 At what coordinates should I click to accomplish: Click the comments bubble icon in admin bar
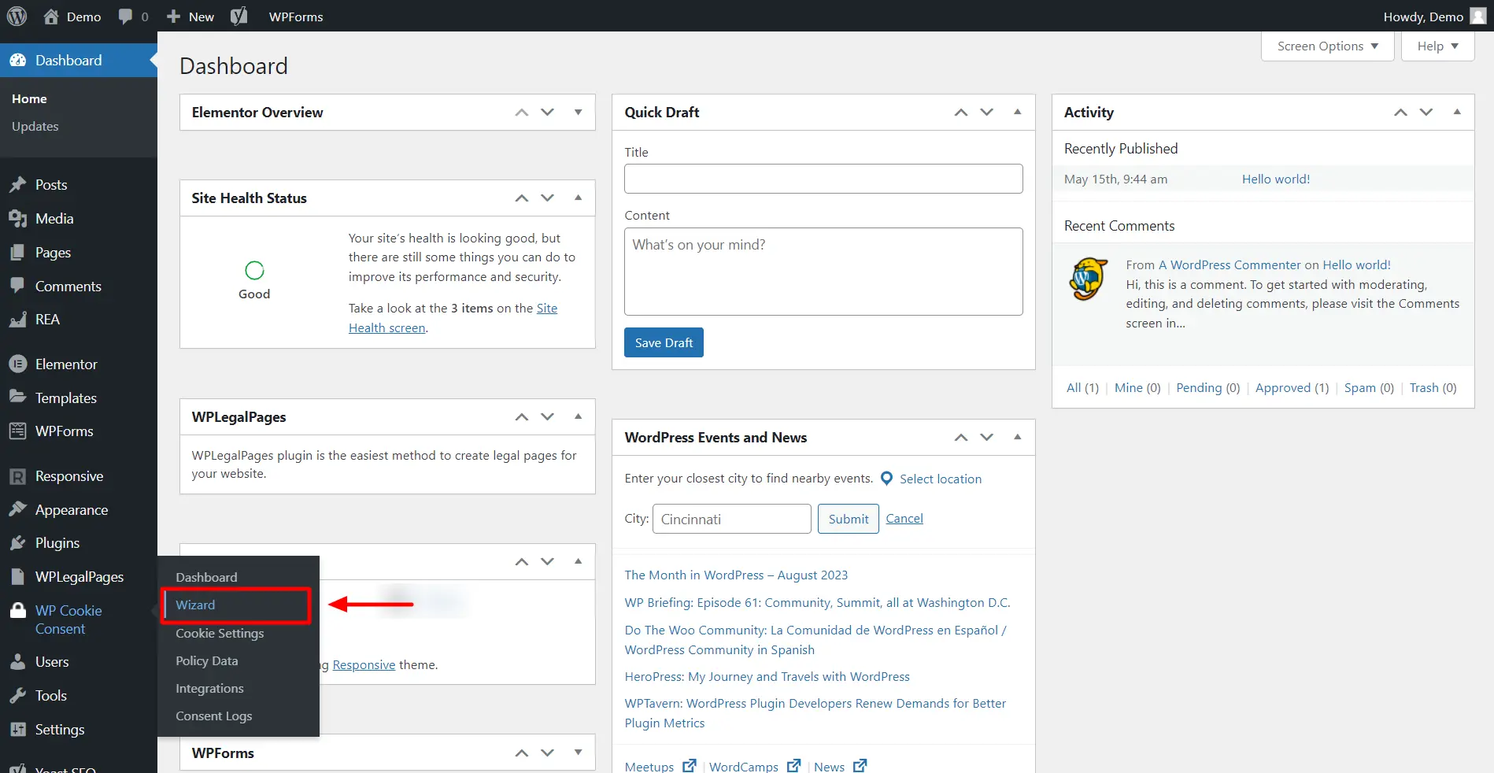coord(125,17)
